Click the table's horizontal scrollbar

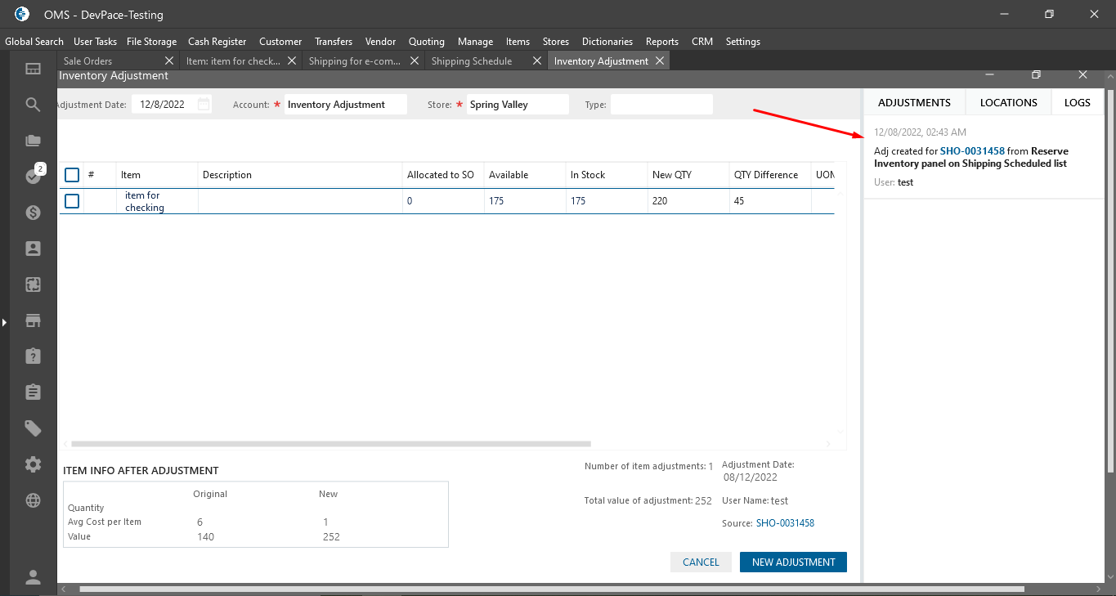coord(331,444)
